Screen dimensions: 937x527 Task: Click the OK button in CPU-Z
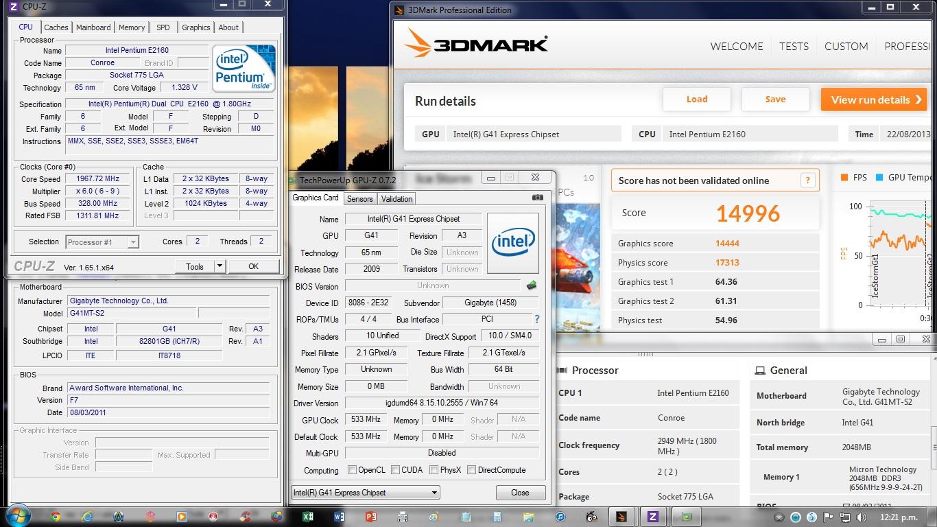click(x=254, y=266)
